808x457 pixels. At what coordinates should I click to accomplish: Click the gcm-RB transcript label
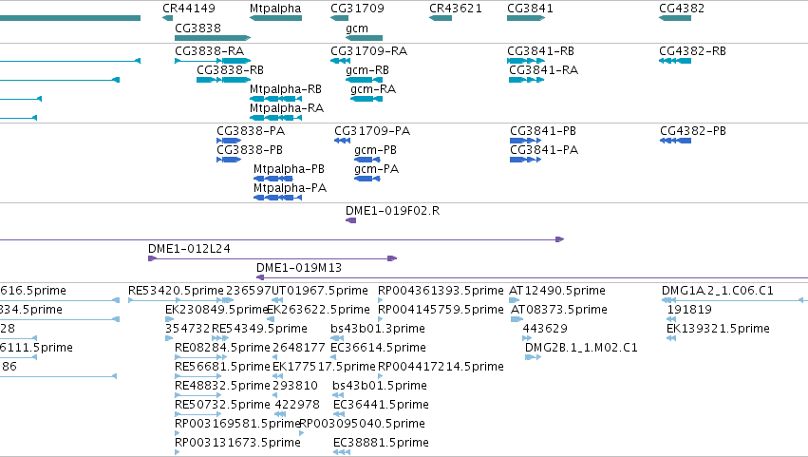point(367,70)
